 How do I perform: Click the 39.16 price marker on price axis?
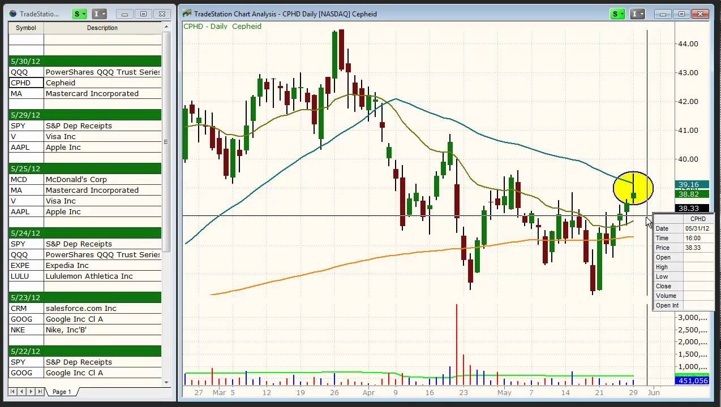pos(692,185)
